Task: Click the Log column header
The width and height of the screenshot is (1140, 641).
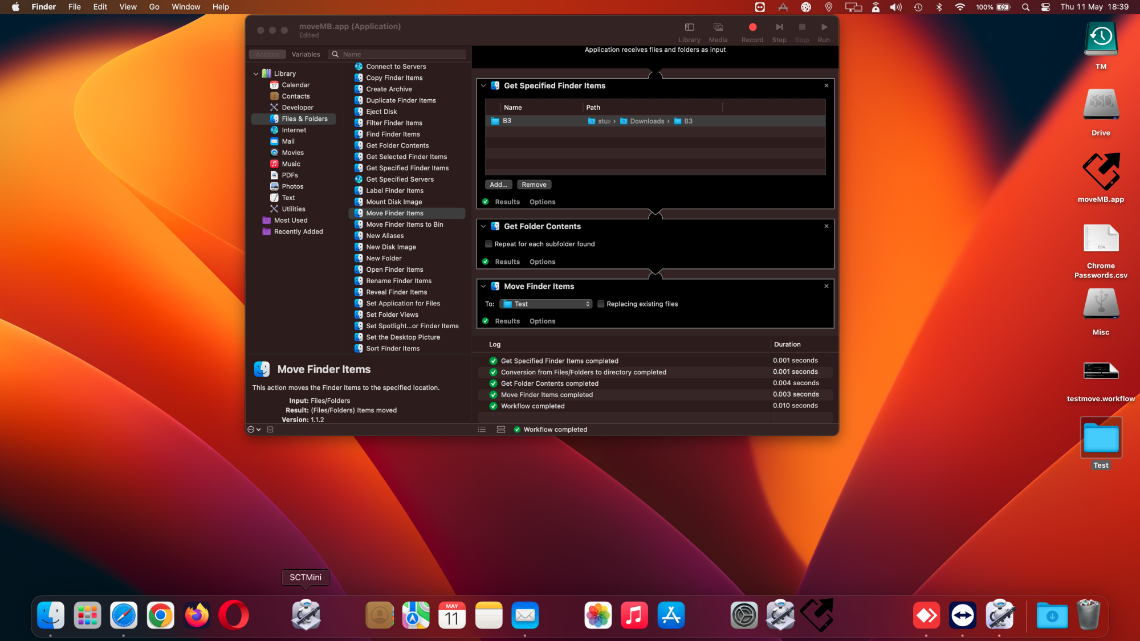Action: click(494, 345)
